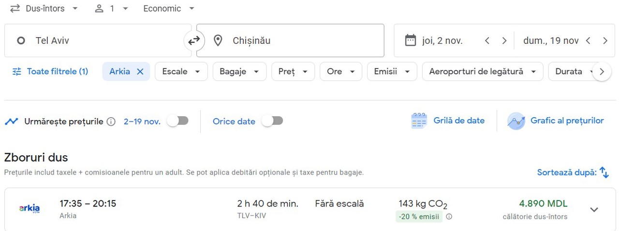This screenshot has width=619, height=231.
Task: Swap origin and destination cities
Action: tap(194, 41)
